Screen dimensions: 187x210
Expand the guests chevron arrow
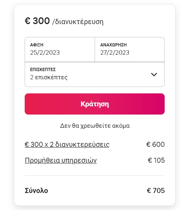point(154,74)
